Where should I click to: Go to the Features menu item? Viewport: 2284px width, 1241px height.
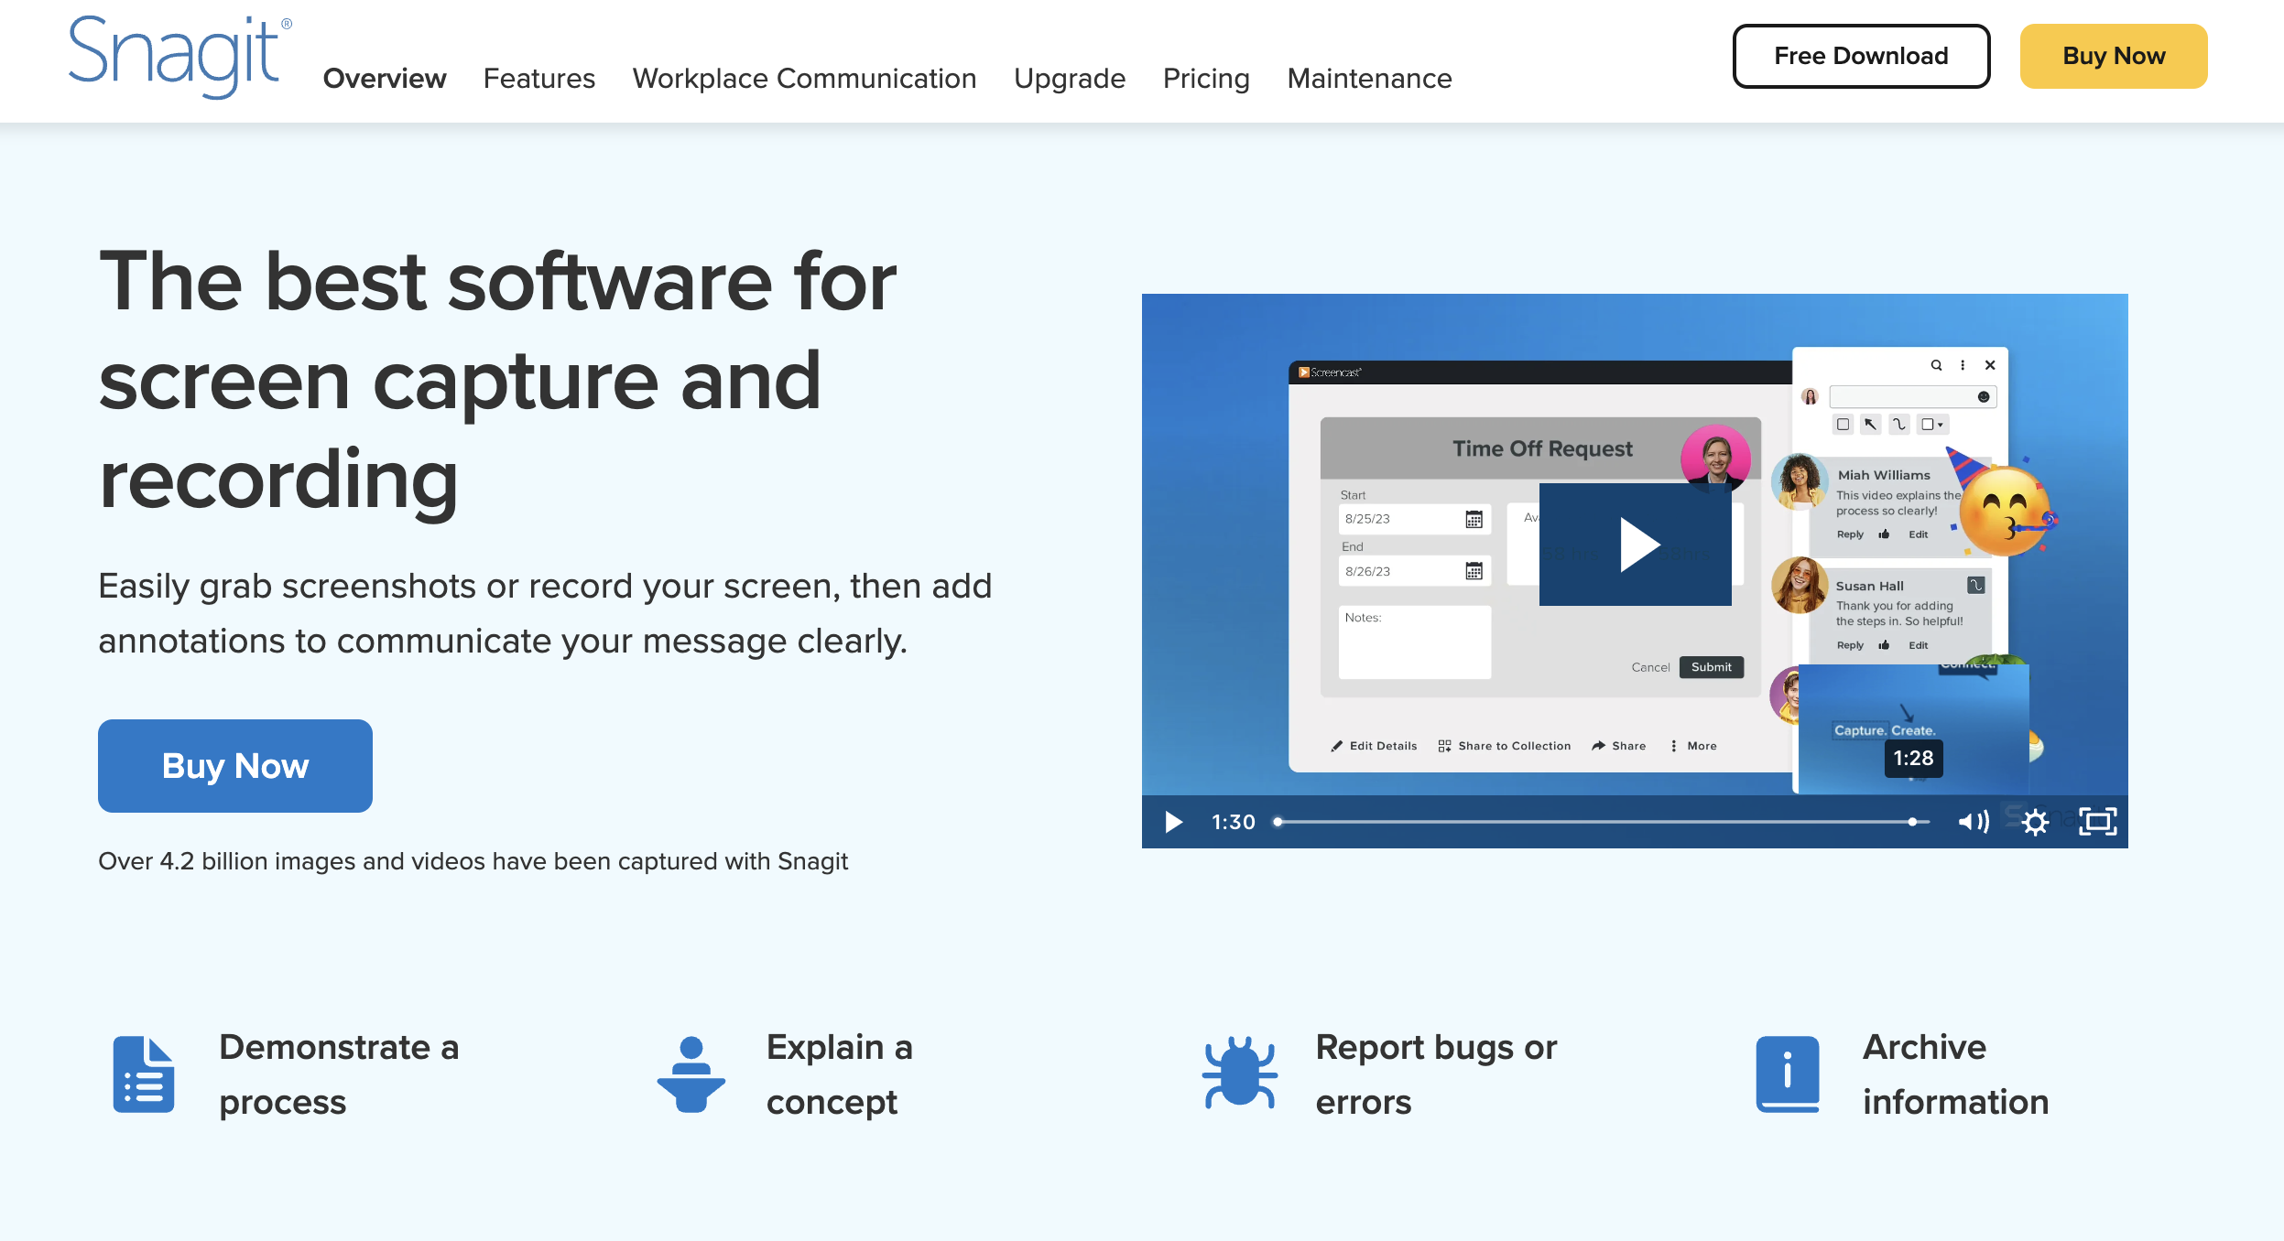point(539,79)
